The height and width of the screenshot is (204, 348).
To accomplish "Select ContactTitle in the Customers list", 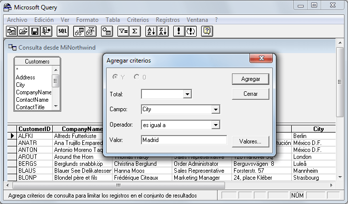I will click(30, 107).
